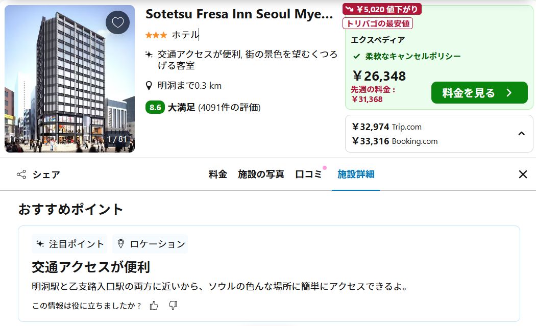Click the thumbs up feedback icon

154,306
